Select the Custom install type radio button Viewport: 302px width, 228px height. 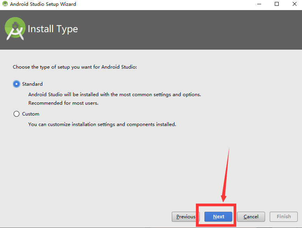point(17,114)
